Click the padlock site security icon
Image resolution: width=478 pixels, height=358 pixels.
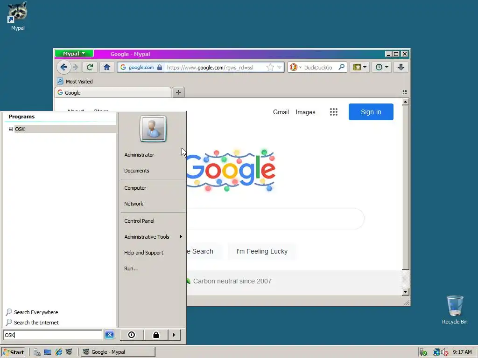[160, 67]
